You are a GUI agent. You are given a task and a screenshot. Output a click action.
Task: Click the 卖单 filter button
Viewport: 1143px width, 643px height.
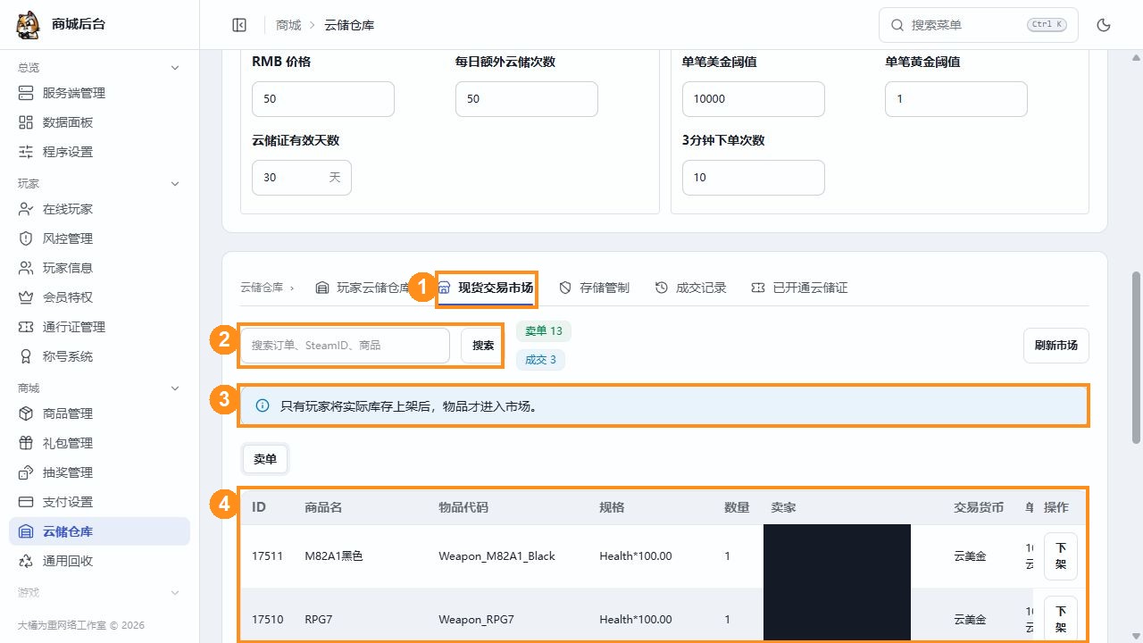tap(265, 459)
